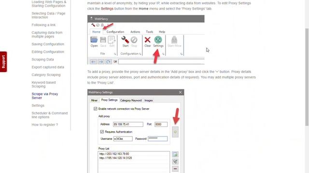Click the browser back arrow button

(x=93, y=62)
